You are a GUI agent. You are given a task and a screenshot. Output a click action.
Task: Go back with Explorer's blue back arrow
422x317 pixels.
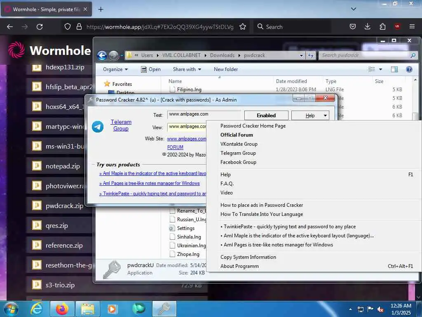coord(102,56)
